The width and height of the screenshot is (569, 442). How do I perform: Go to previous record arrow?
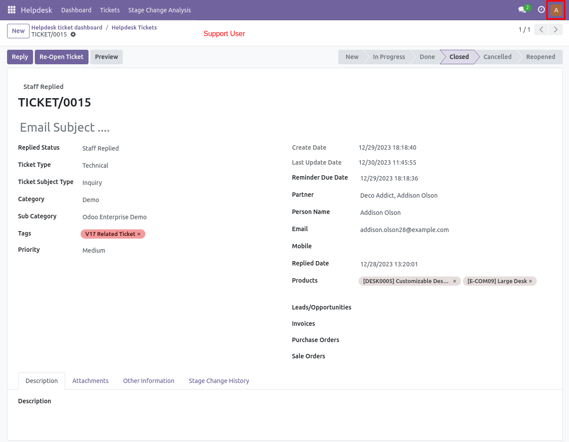541,29
